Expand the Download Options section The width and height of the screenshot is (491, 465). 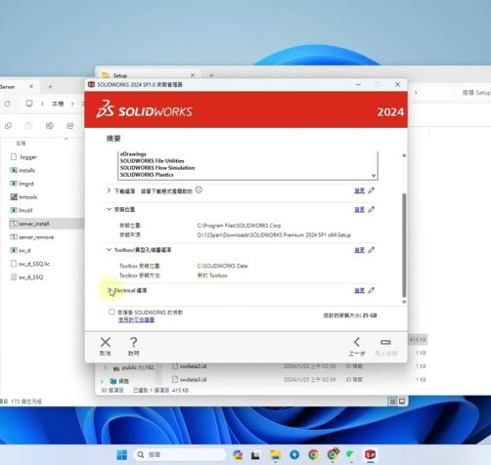(x=109, y=190)
